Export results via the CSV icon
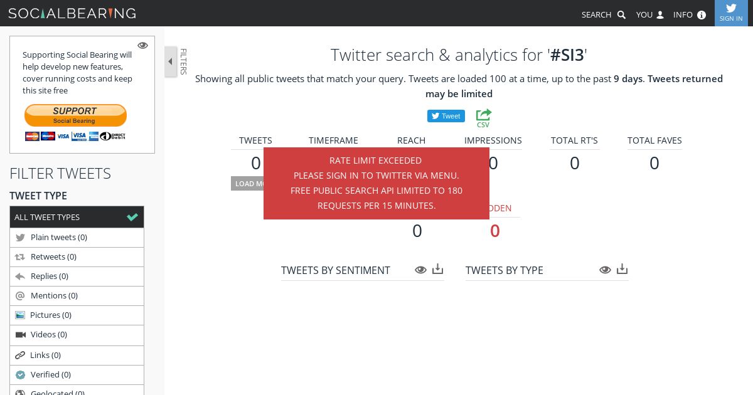The image size is (753, 395). tap(483, 118)
